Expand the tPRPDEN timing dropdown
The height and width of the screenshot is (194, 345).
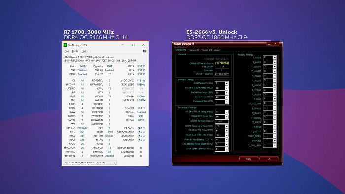[275, 141]
